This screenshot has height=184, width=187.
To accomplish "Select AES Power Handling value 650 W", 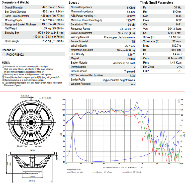I will coord(131,16).
